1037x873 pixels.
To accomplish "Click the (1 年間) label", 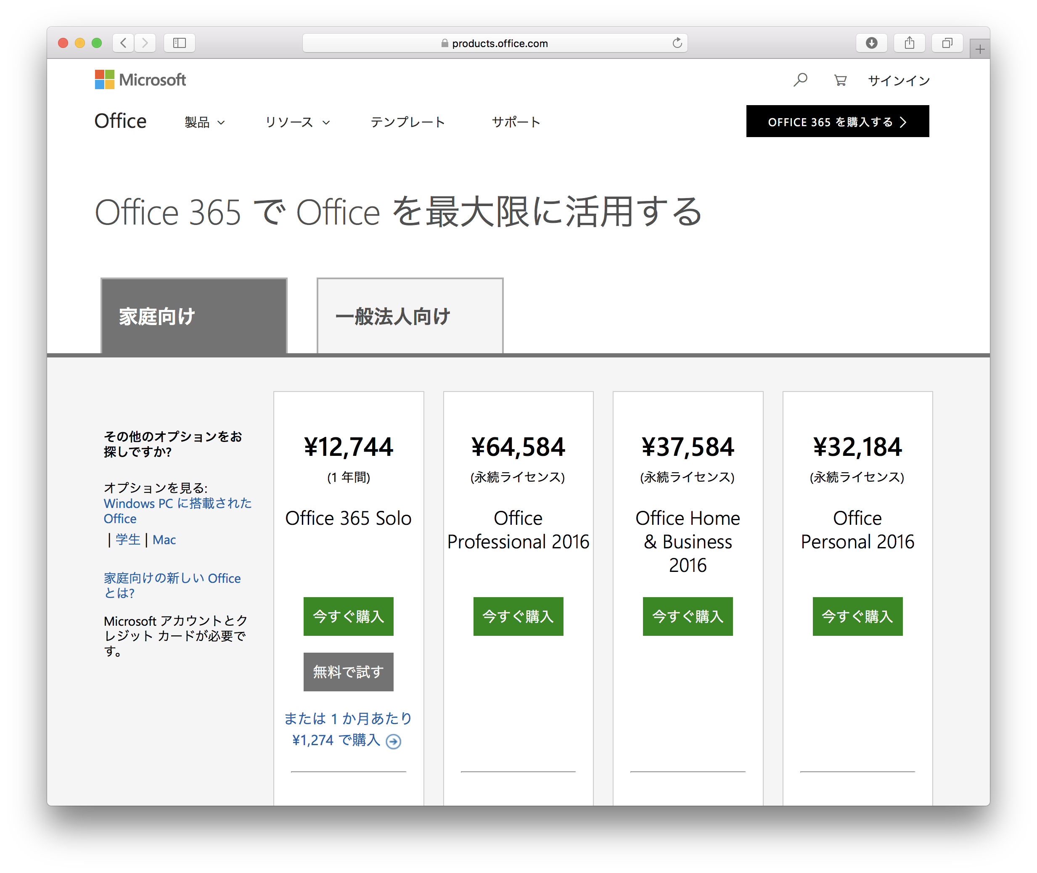I will (349, 477).
